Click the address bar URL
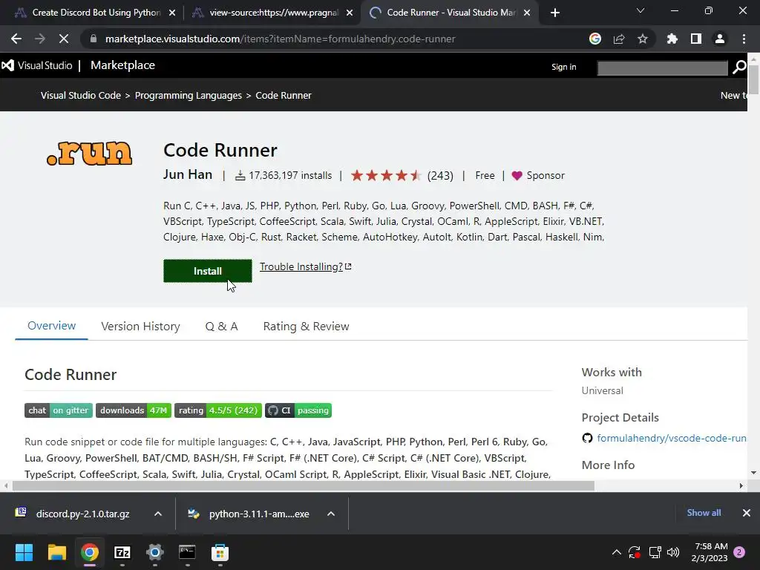 point(280,39)
